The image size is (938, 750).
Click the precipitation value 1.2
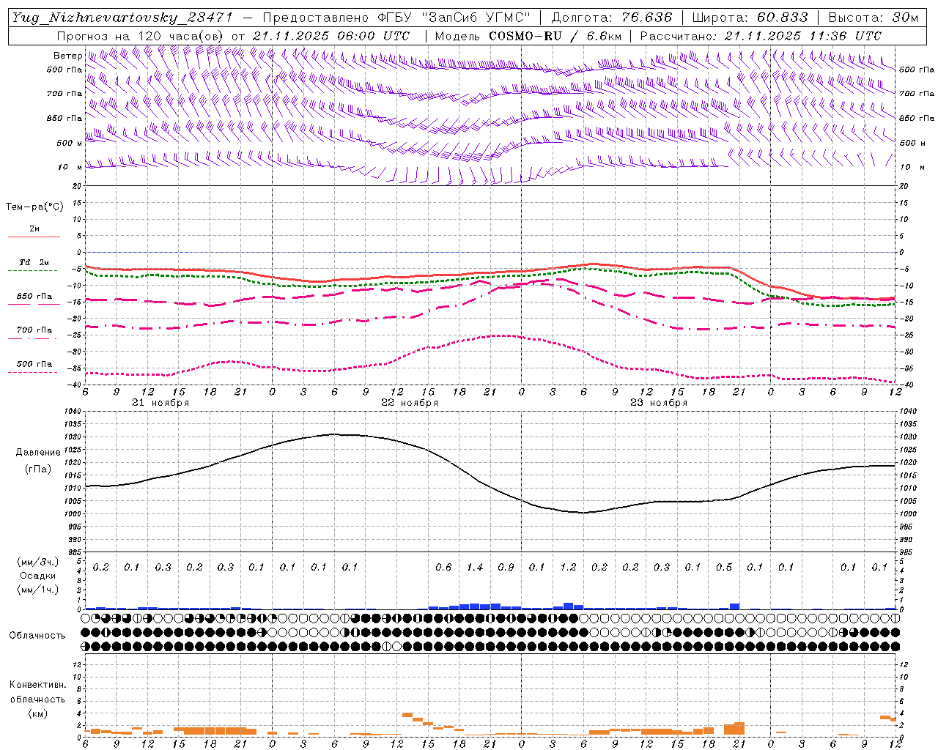pos(569,568)
